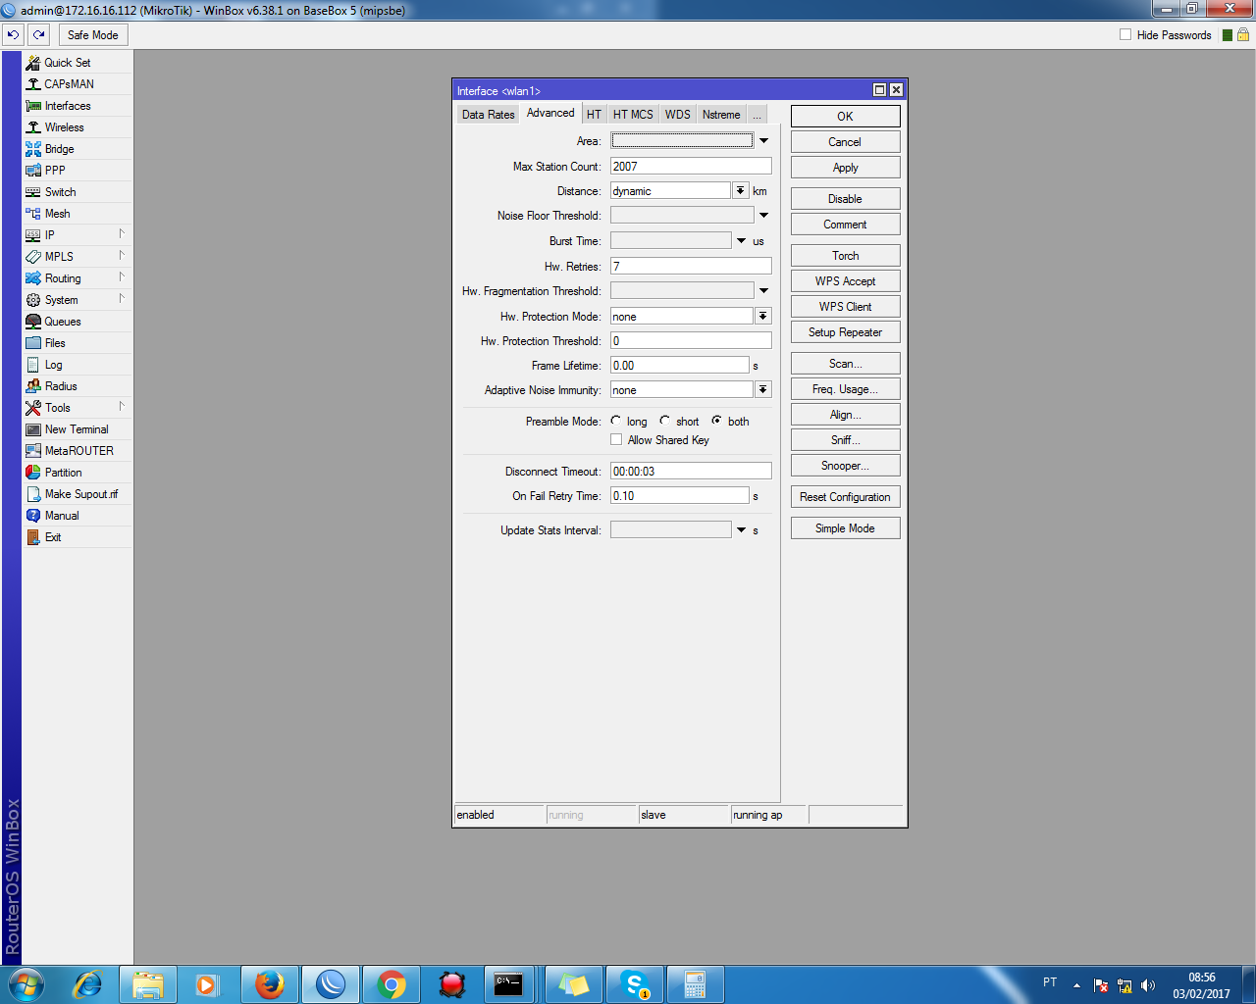Expand the Update Stats Interval arrow
The image size is (1256, 1004).
point(741,530)
